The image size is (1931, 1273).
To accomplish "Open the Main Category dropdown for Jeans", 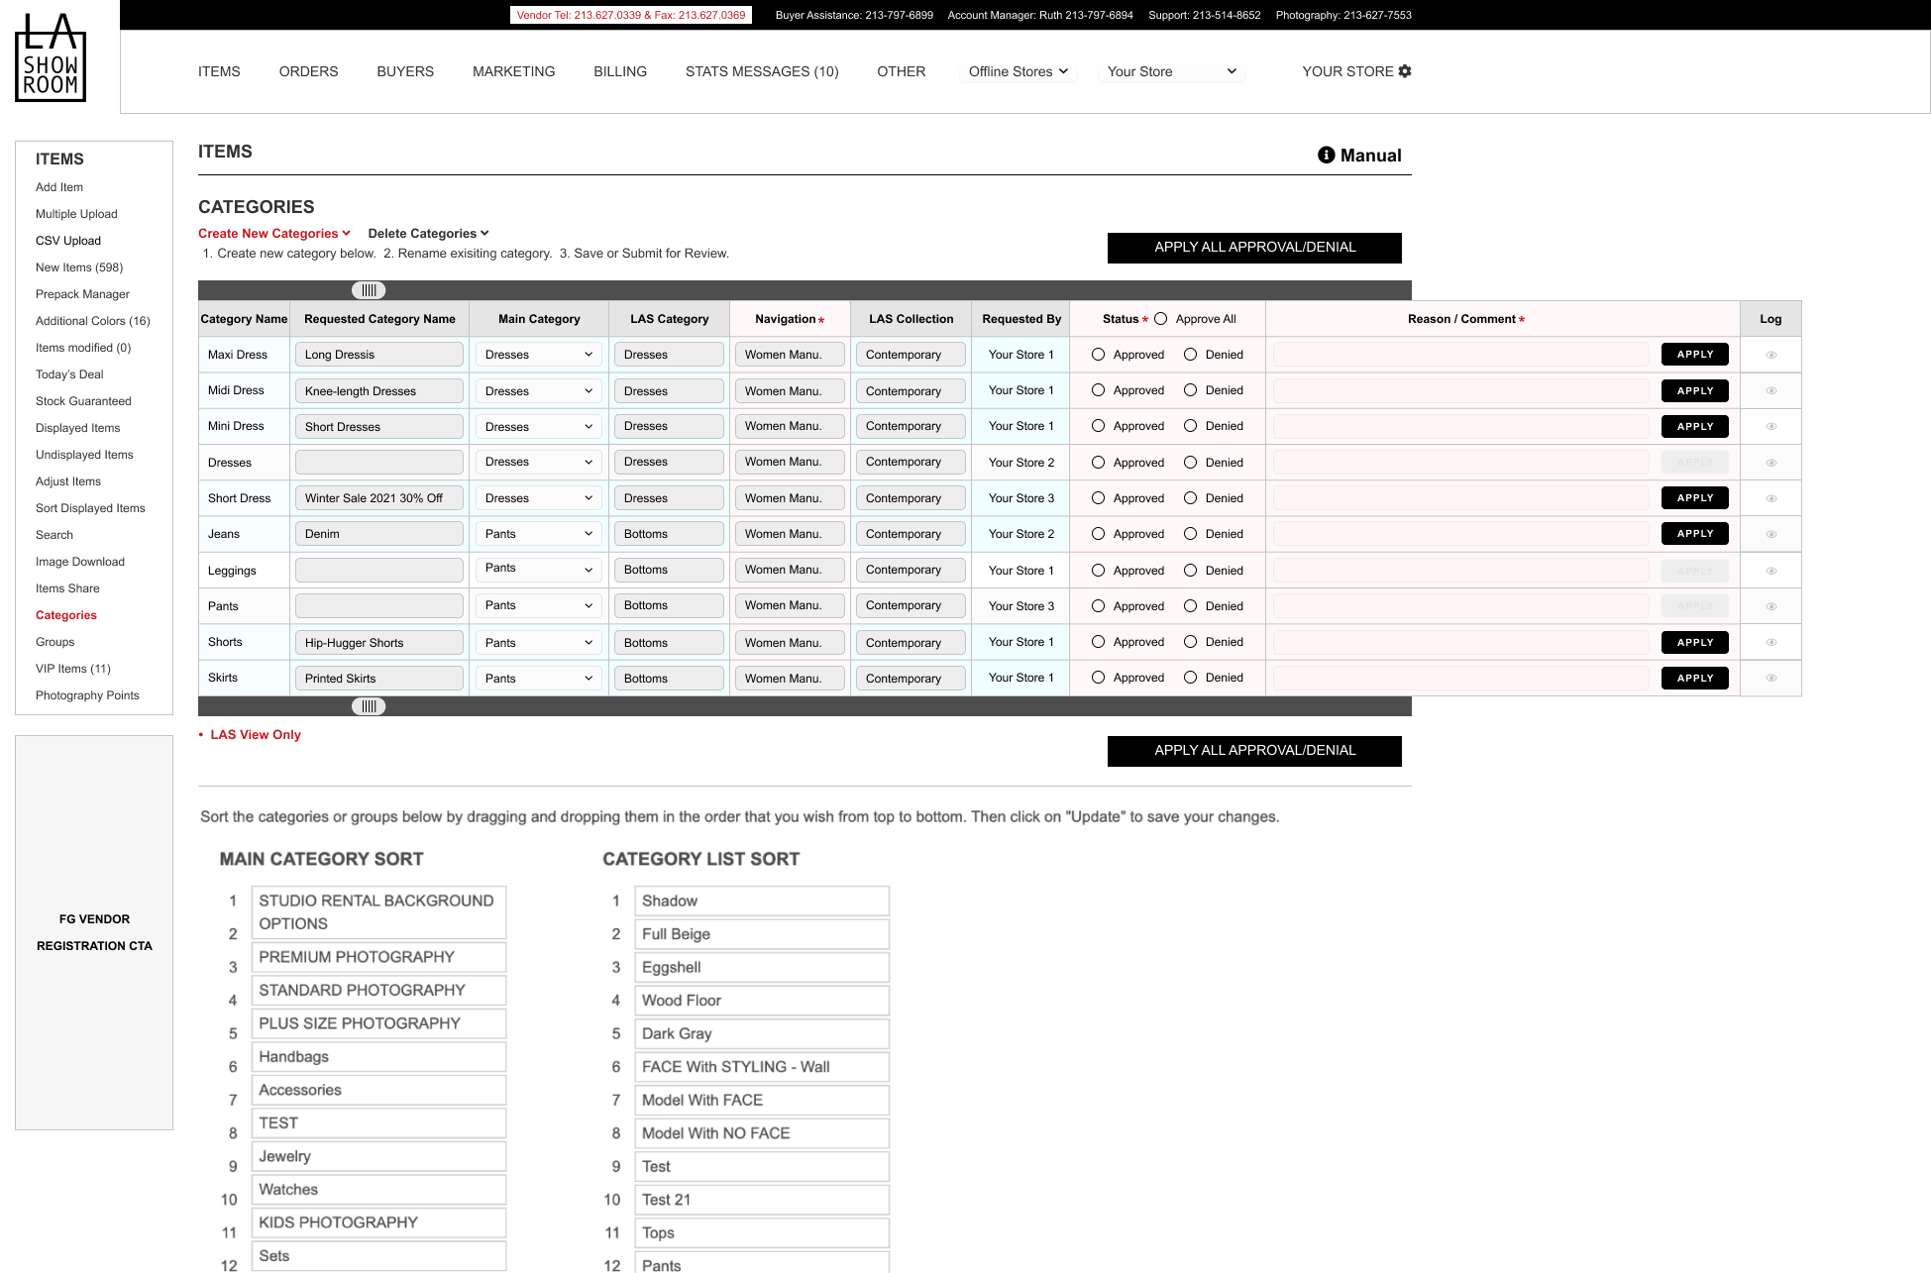I will 539,534.
